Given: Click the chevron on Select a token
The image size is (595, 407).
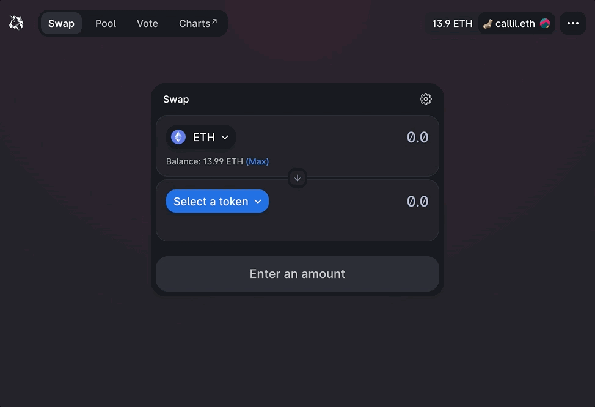Looking at the screenshot, I should [x=258, y=202].
